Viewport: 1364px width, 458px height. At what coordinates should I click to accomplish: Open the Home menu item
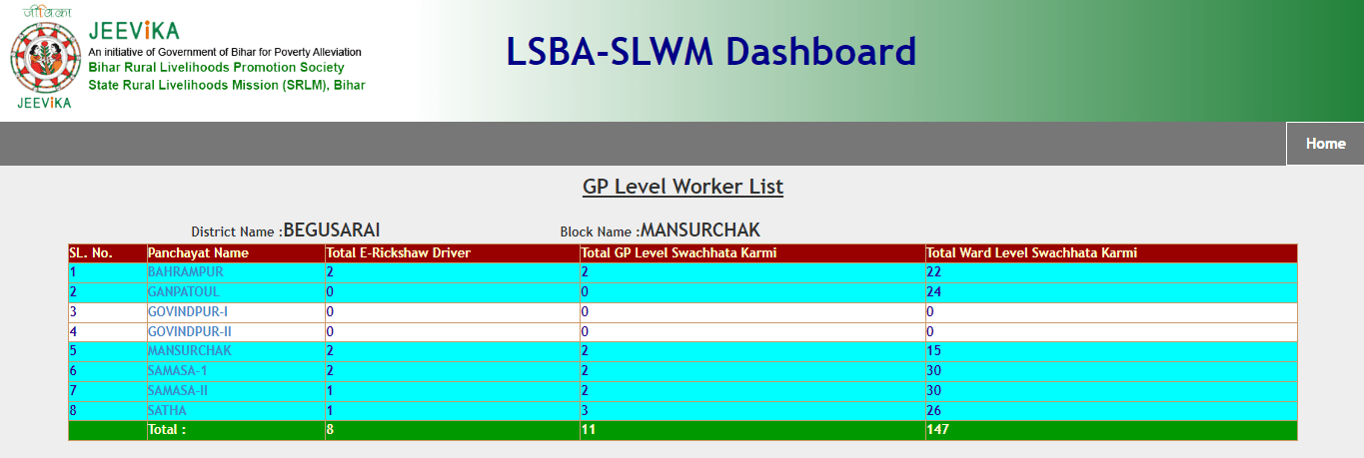[x=1325, y=144]
